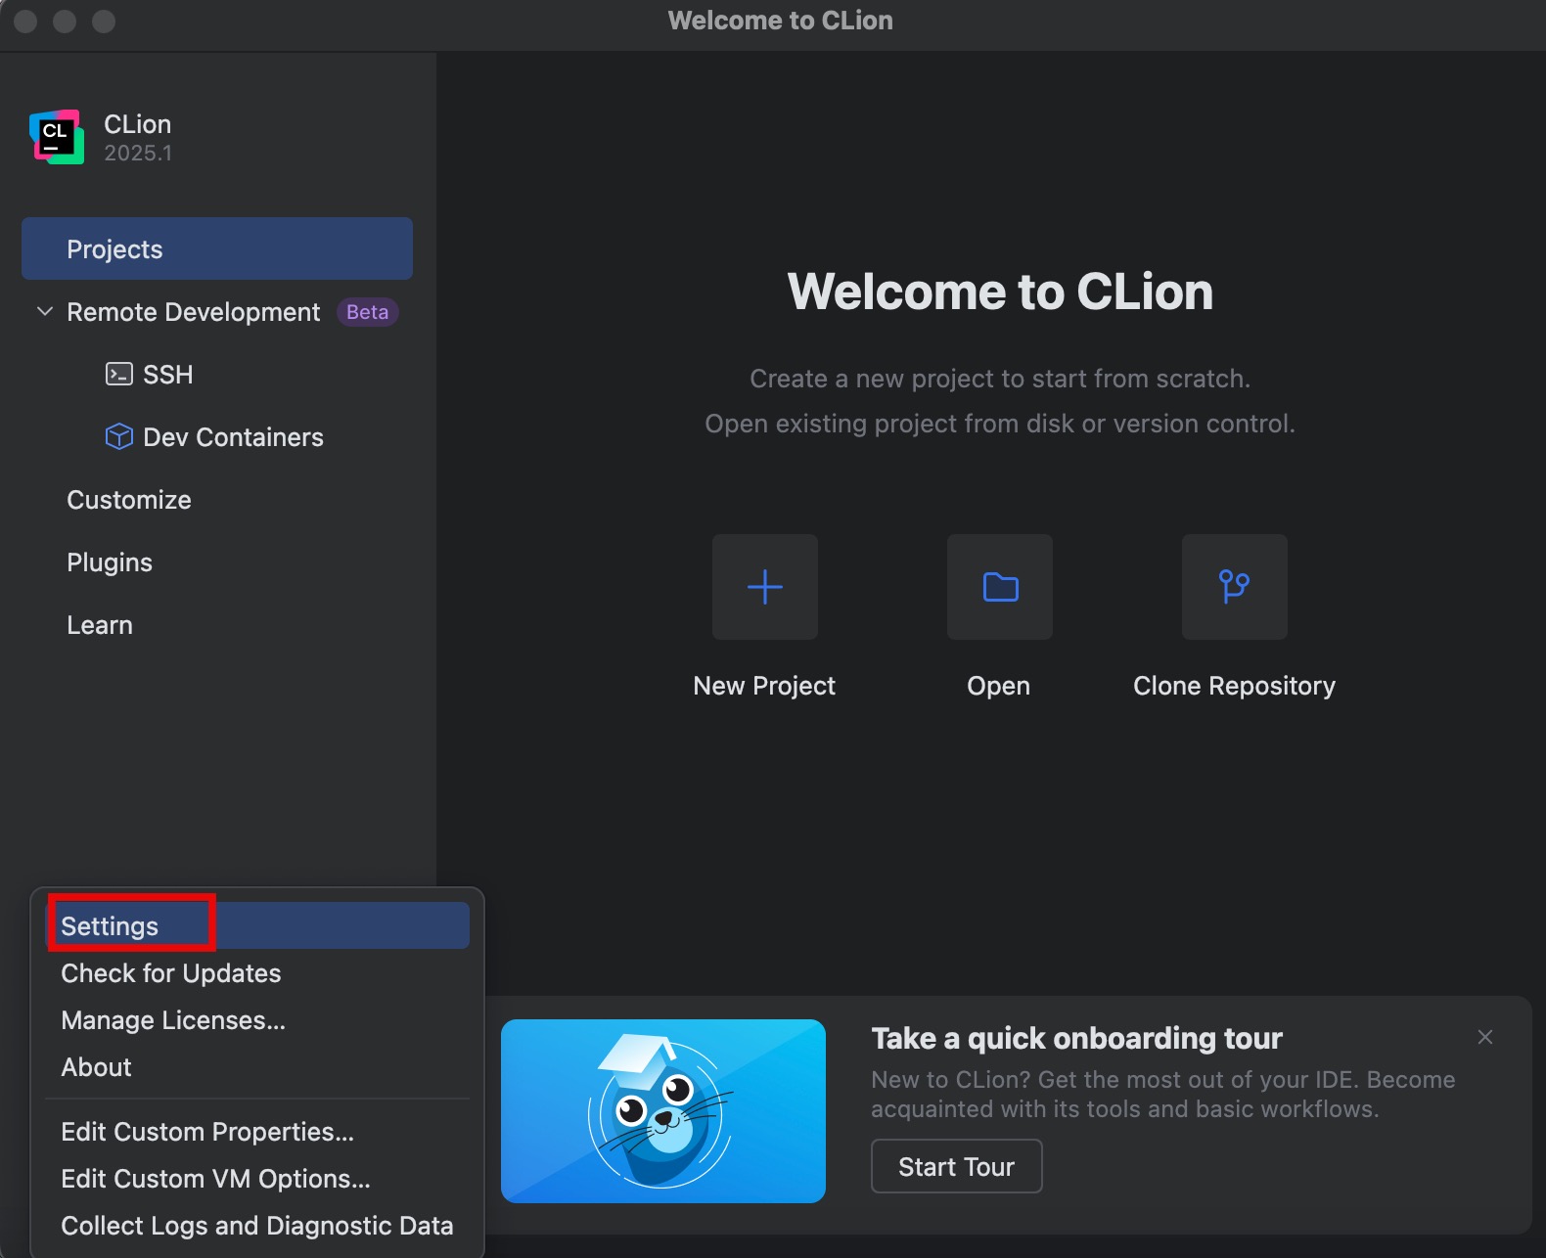The width and height of the screenshot is (1546, 1258).
Task: Select the Projects tab
Action: point(216,249)
